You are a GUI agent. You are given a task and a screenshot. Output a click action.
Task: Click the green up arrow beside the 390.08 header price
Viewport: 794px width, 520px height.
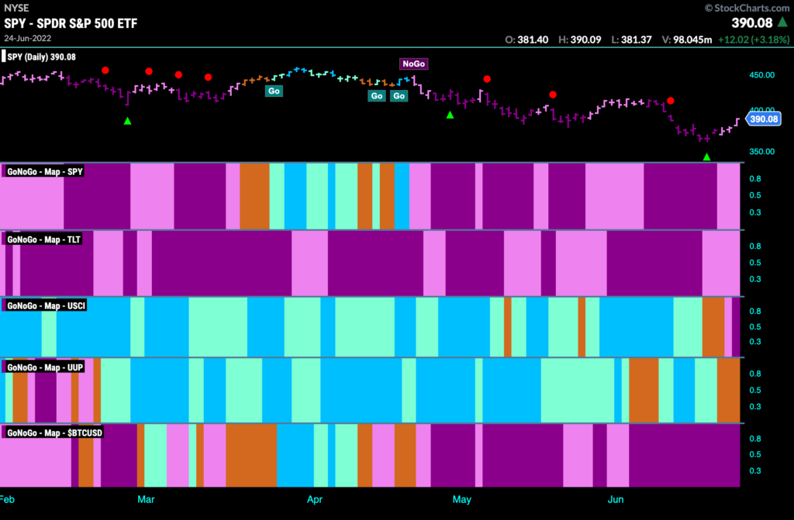[783, 22]
